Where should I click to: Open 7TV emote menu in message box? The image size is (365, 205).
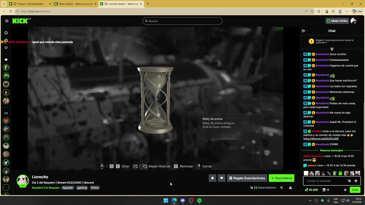point(349,181)
